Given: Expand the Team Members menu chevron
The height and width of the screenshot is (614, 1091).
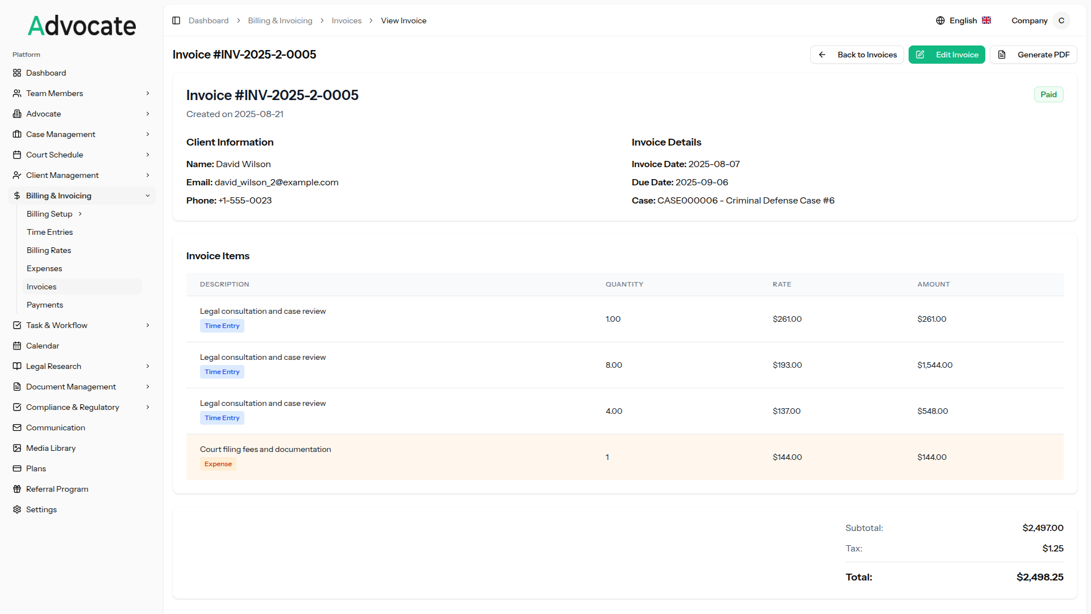Looking at the screenshot, I should point(148,93).
